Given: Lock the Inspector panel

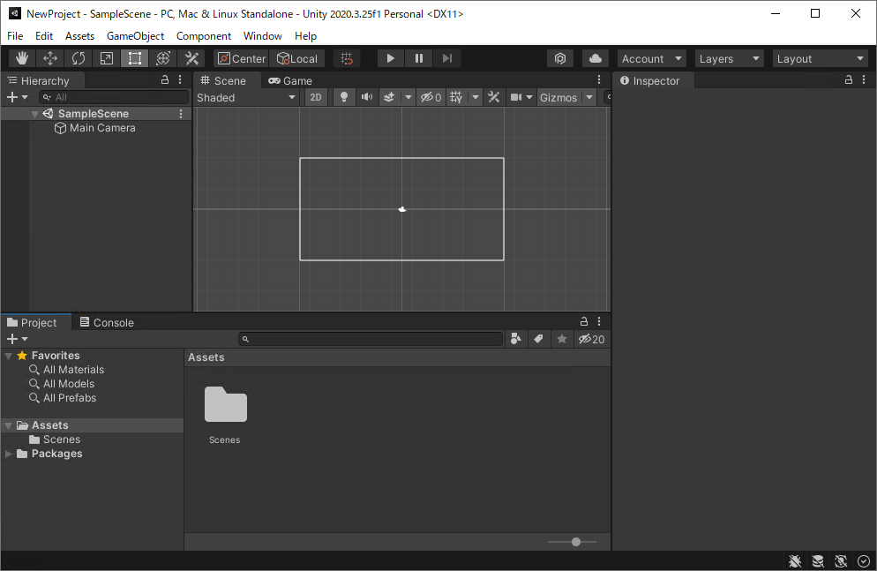Looking at the screenshot, I should [849, 80].
